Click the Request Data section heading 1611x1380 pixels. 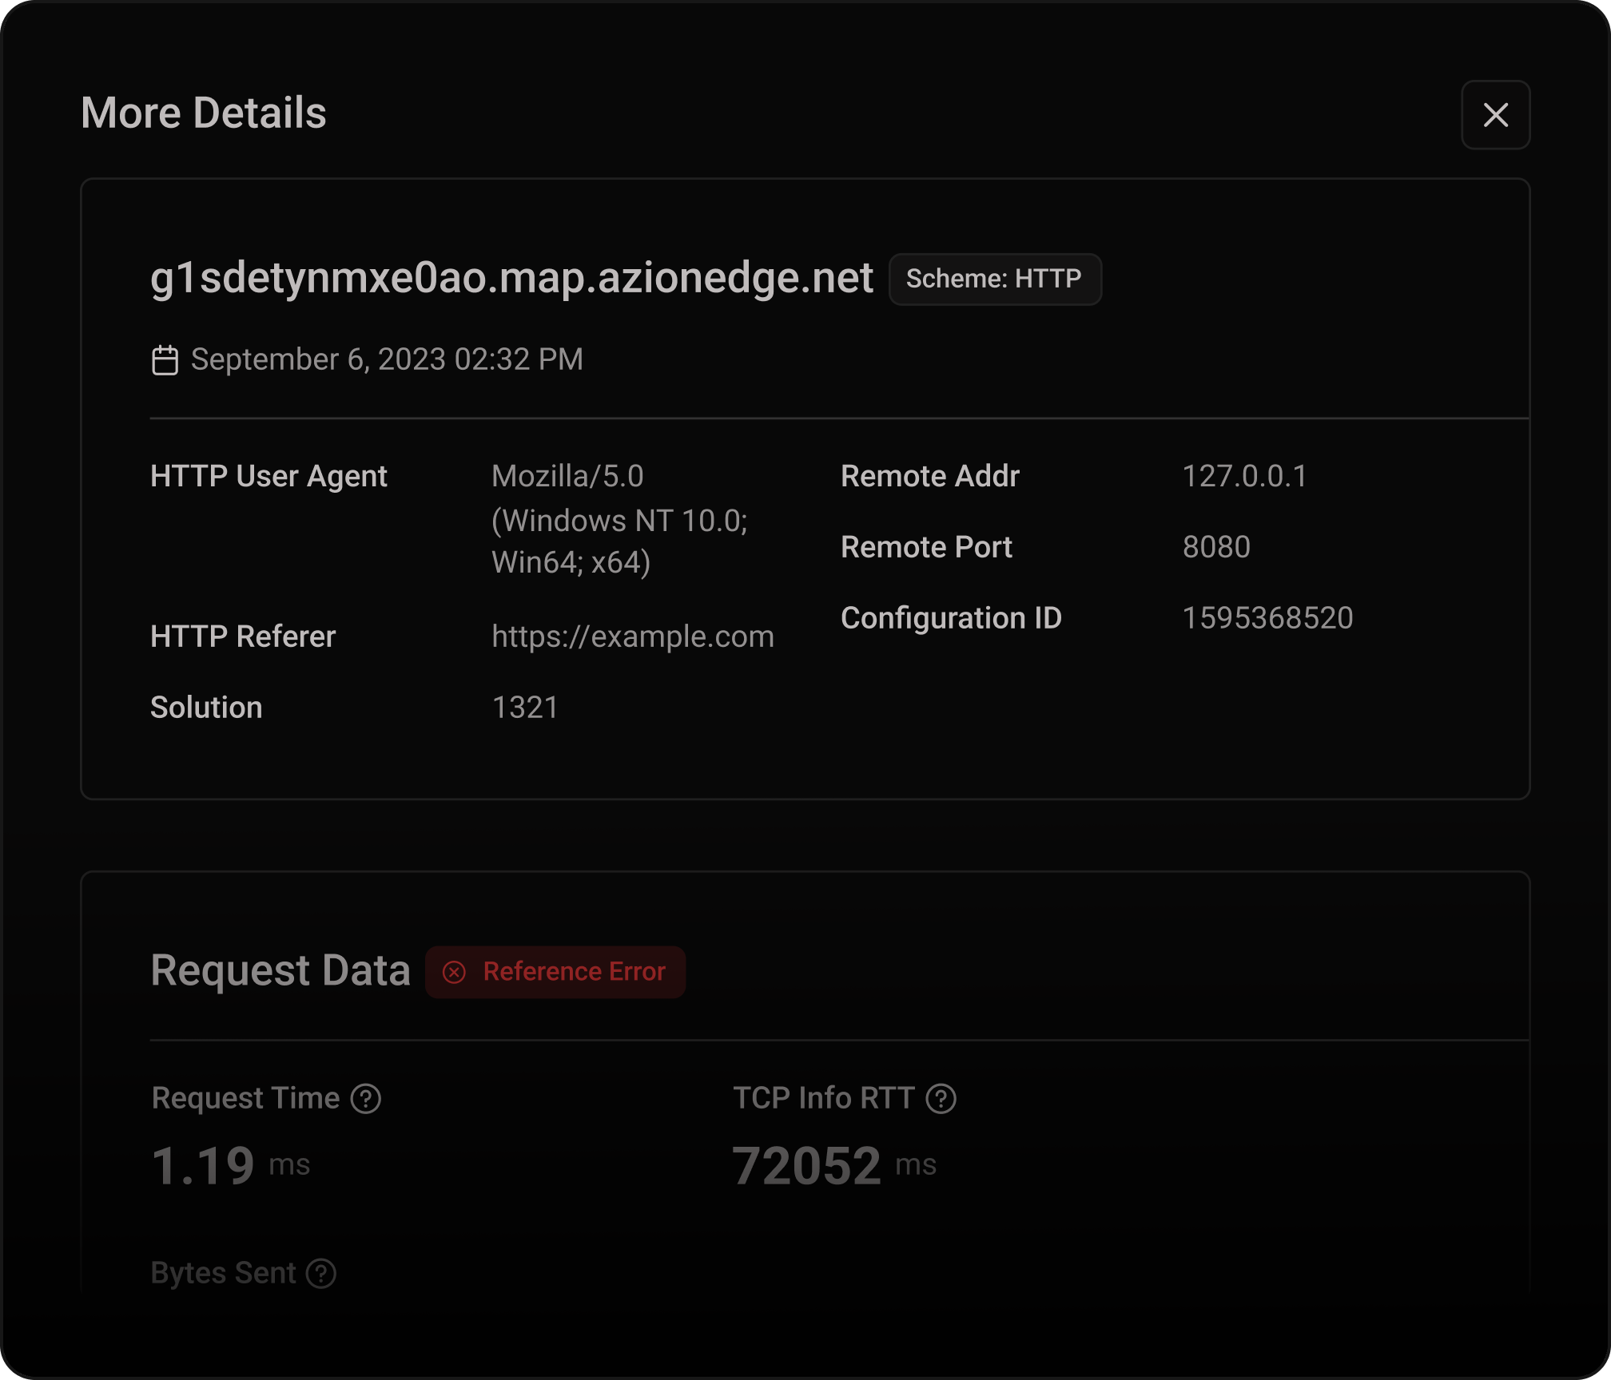pos(280,971)
